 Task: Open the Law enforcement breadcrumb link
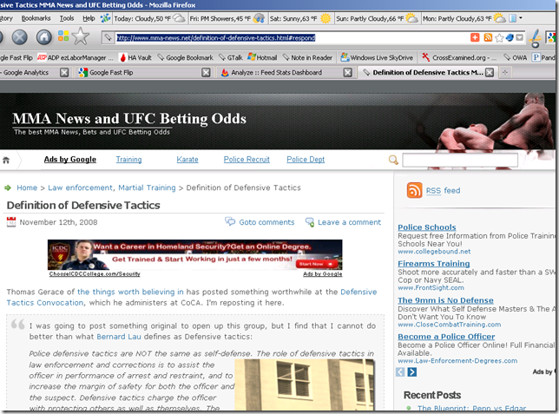80,187
